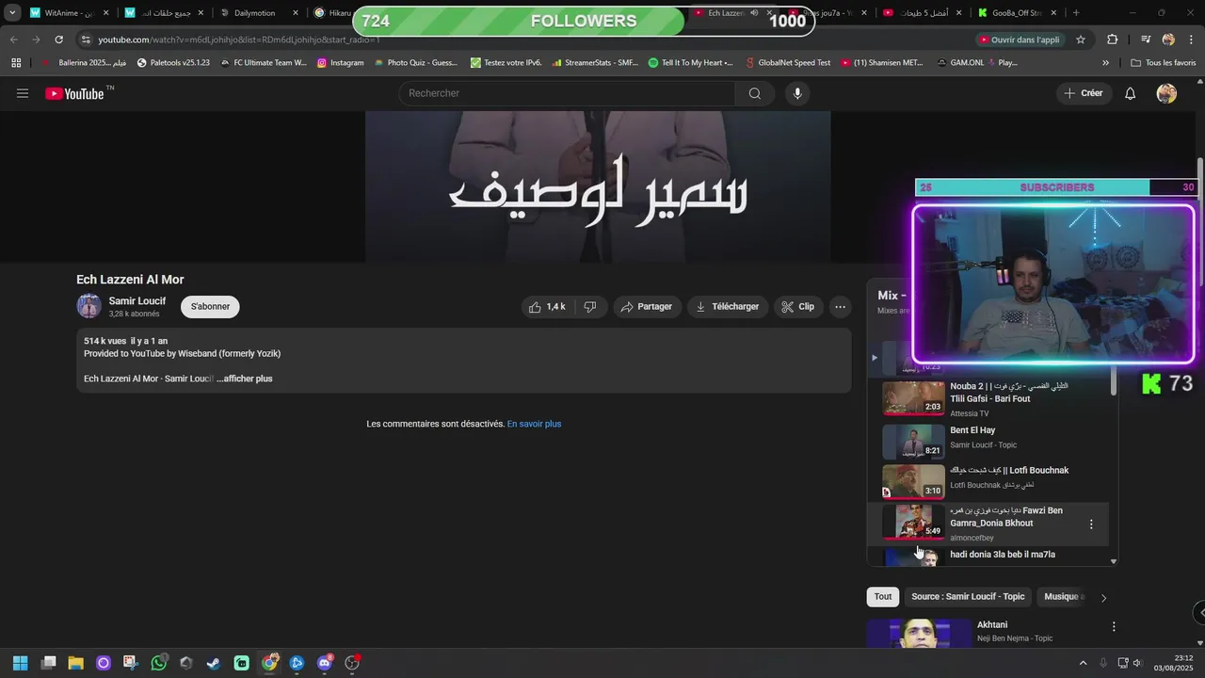Open the Chrome extensions puzzle icon
Image resolution: width=1205 pixels, height=678 pixels.
(1113, 40)
